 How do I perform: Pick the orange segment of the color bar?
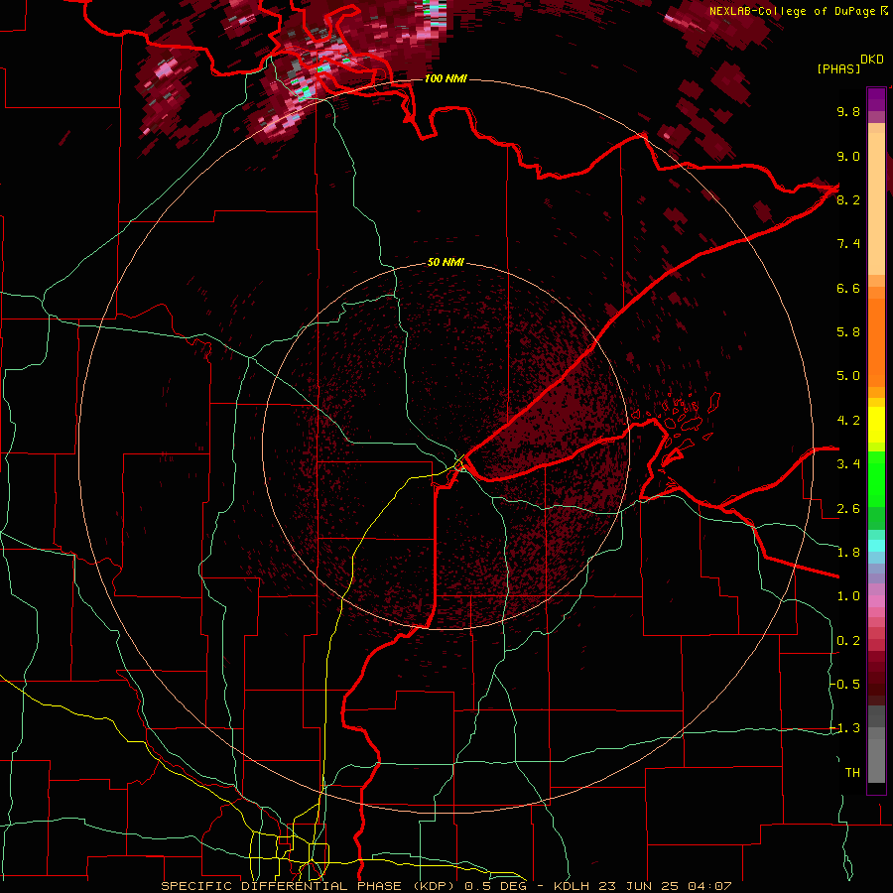(x=876, y=341)
